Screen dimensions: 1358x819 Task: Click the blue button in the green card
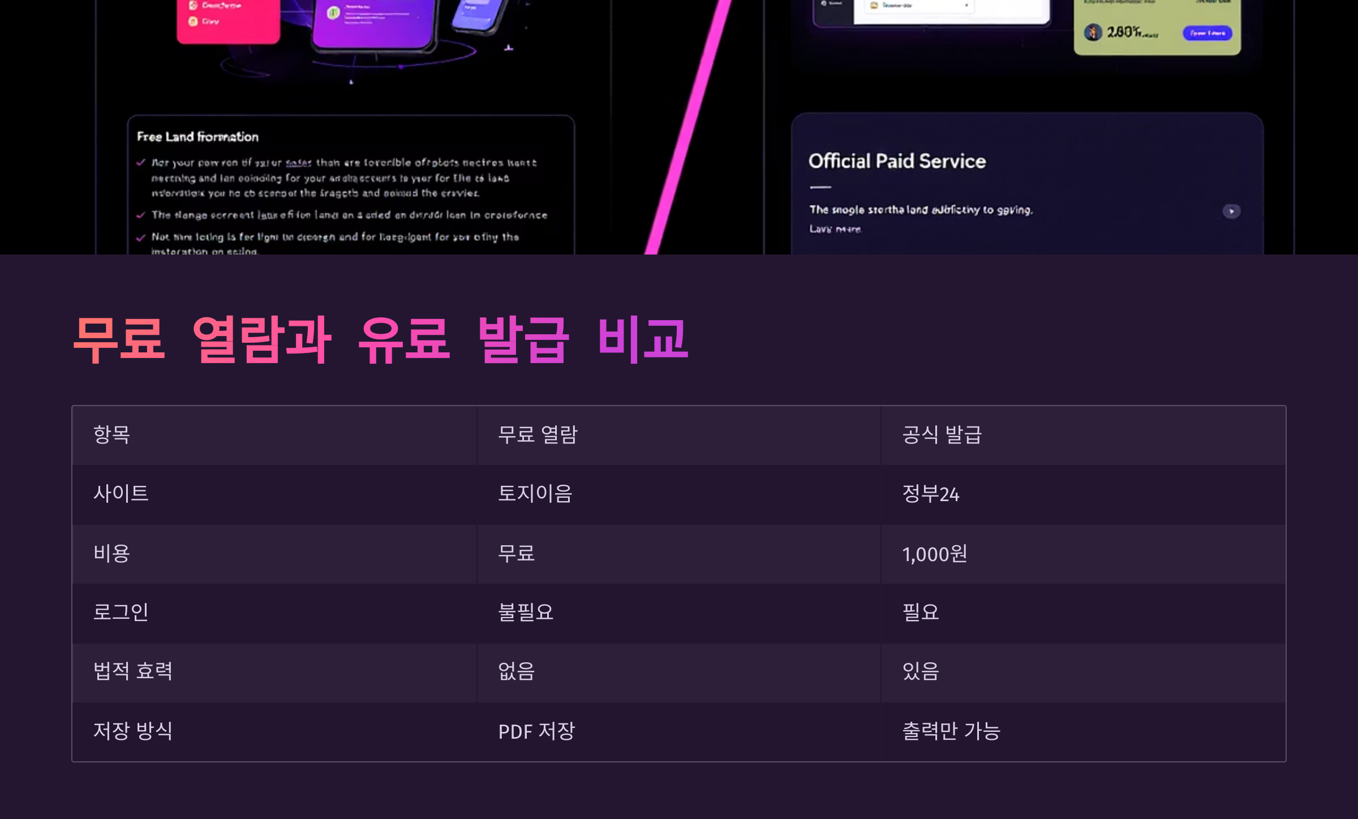pos(1207,33)
